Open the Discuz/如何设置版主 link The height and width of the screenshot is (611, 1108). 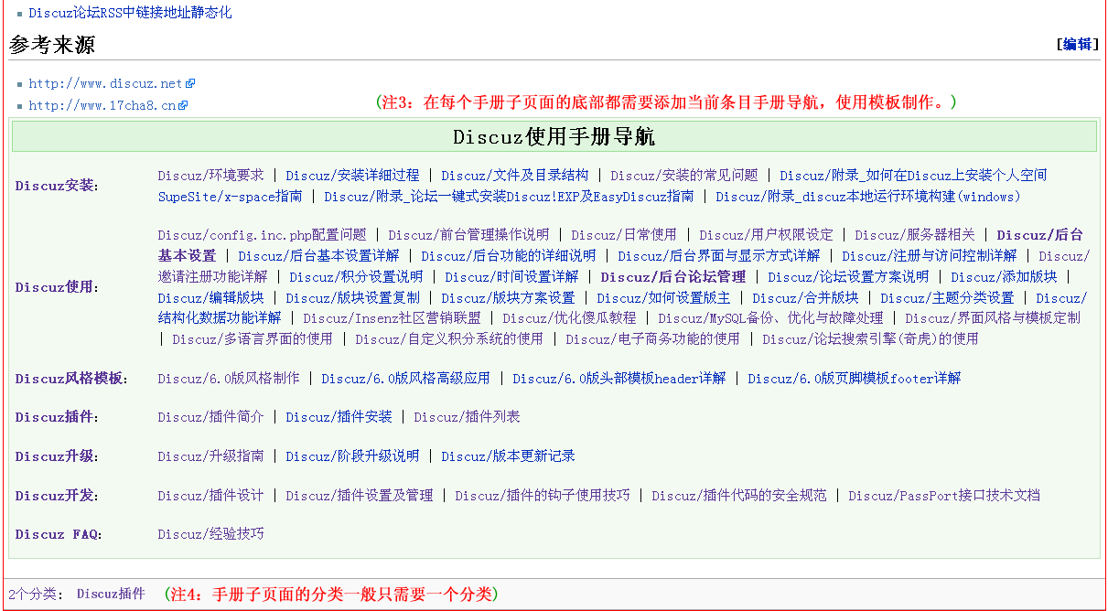pos(663,297)
